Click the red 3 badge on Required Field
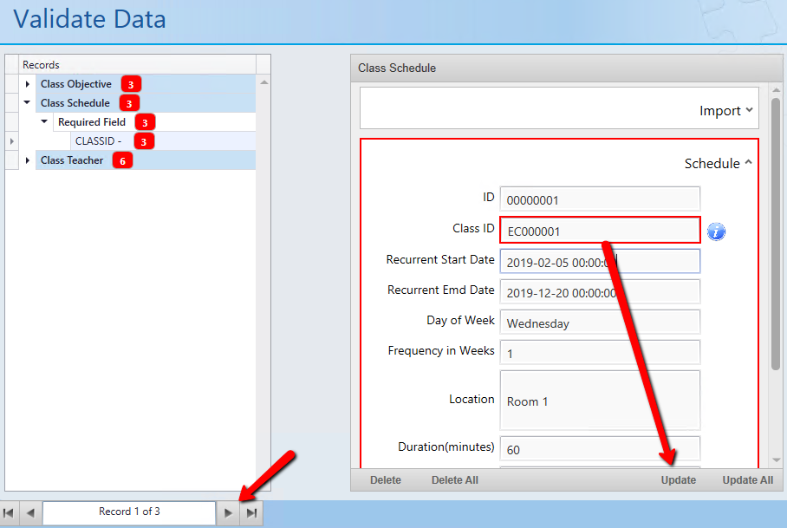The width and height of the screenshot is (787, 528). pos(145,122)
